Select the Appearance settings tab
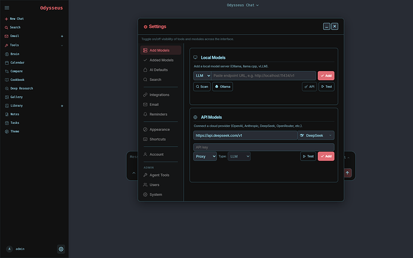 [160, 130]
